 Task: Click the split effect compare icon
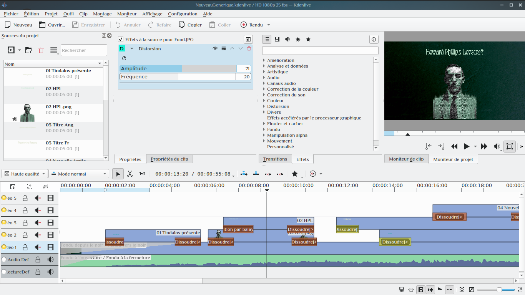pyautogui.click(x=248, y=39)
